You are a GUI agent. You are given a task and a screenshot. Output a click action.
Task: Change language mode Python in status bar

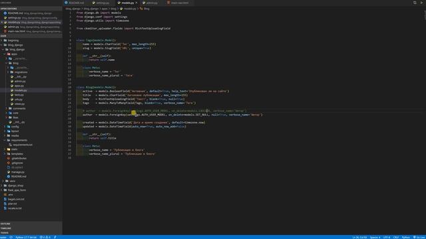click(x=405, y=237)
